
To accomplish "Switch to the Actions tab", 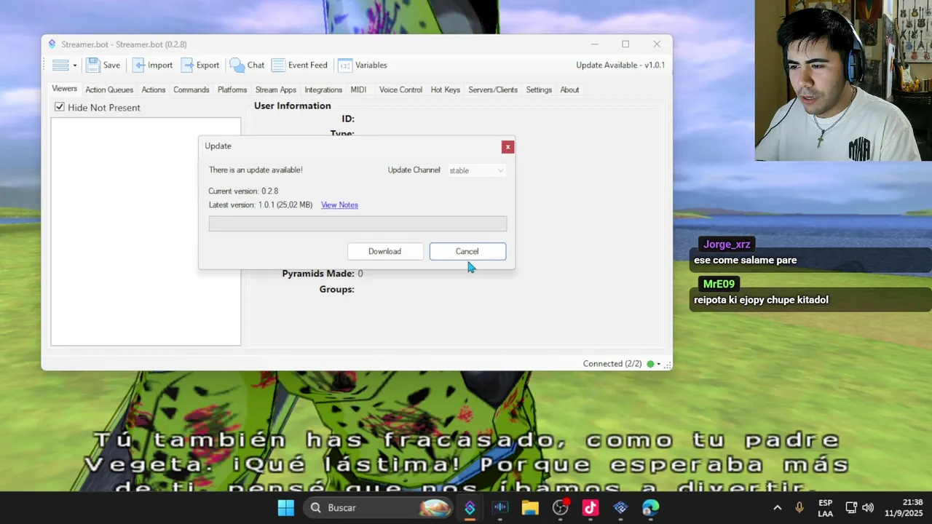I will point(154,90).
